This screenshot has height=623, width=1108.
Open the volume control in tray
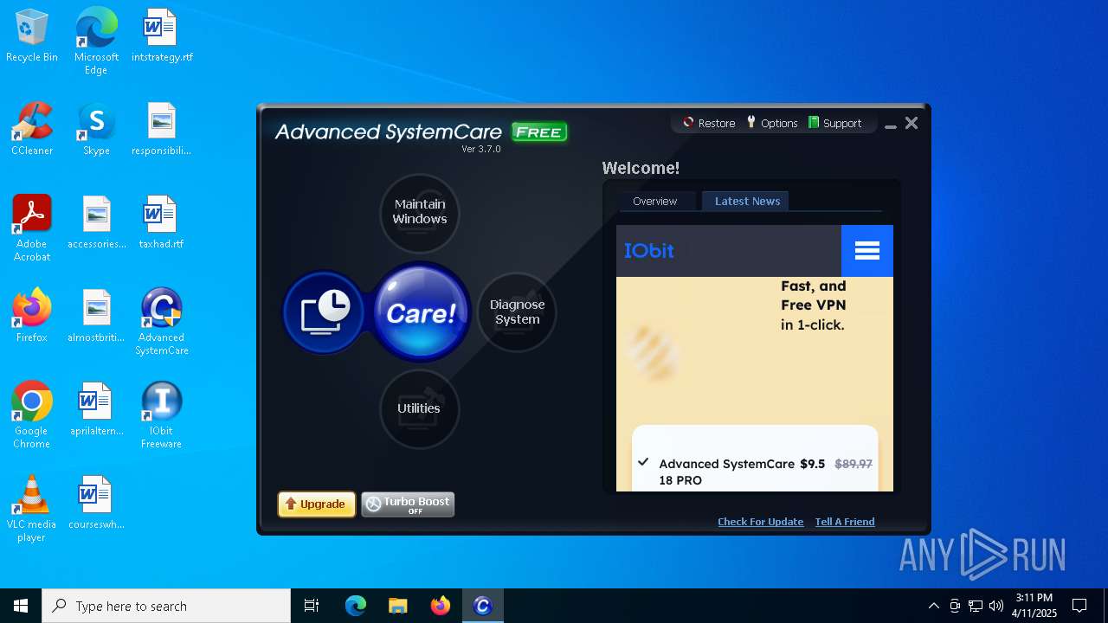[996, 606]
